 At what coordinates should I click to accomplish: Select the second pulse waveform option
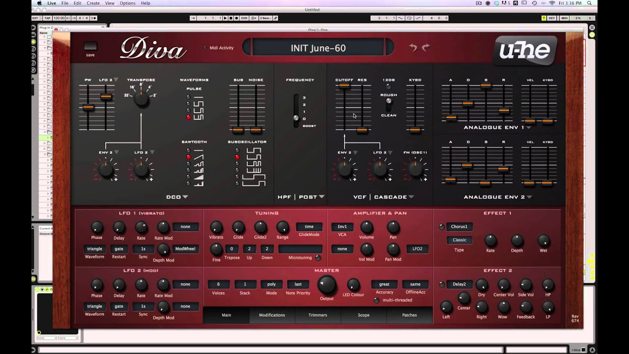point(188,104)
